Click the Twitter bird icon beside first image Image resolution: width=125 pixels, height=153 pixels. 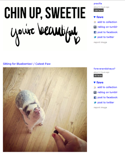[x=95, y=37]
